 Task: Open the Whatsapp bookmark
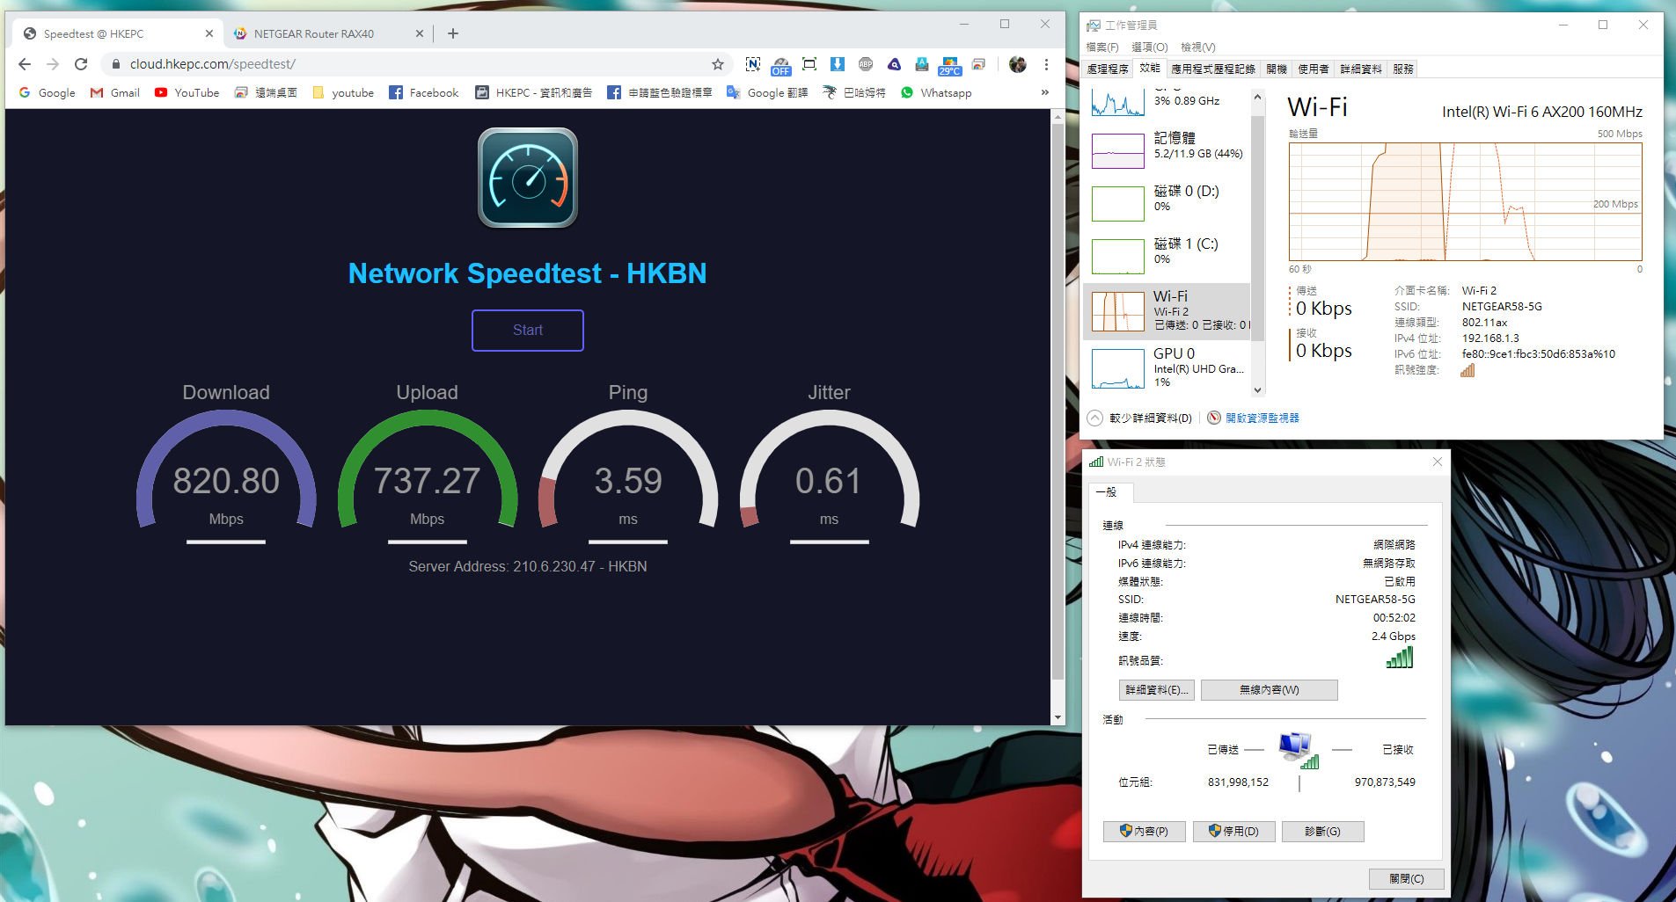point(936,92)
